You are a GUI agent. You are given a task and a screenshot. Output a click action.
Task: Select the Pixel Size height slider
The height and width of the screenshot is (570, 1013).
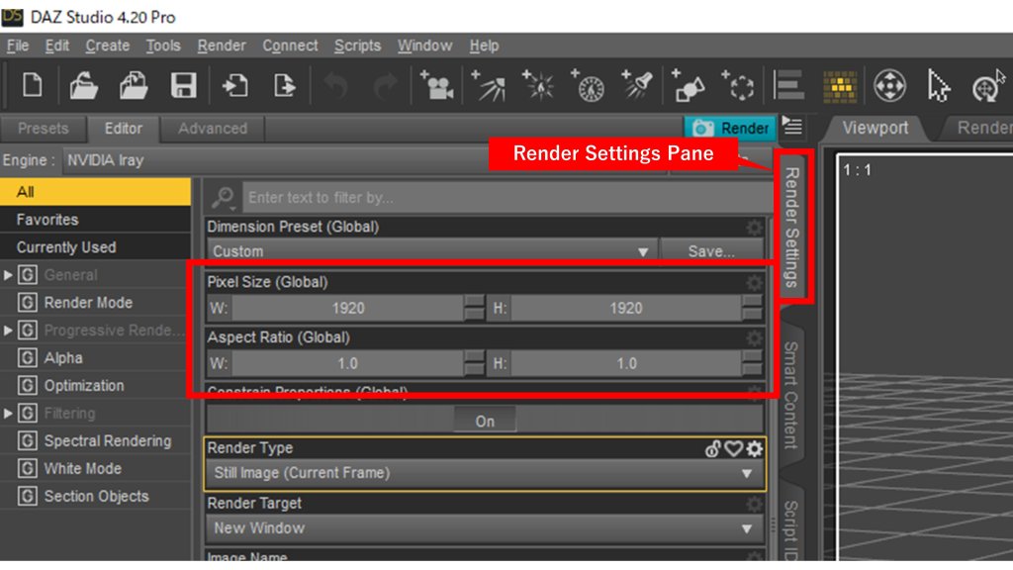625,309
